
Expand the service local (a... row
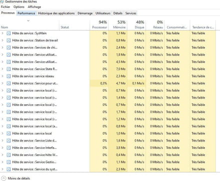point(2,126)
